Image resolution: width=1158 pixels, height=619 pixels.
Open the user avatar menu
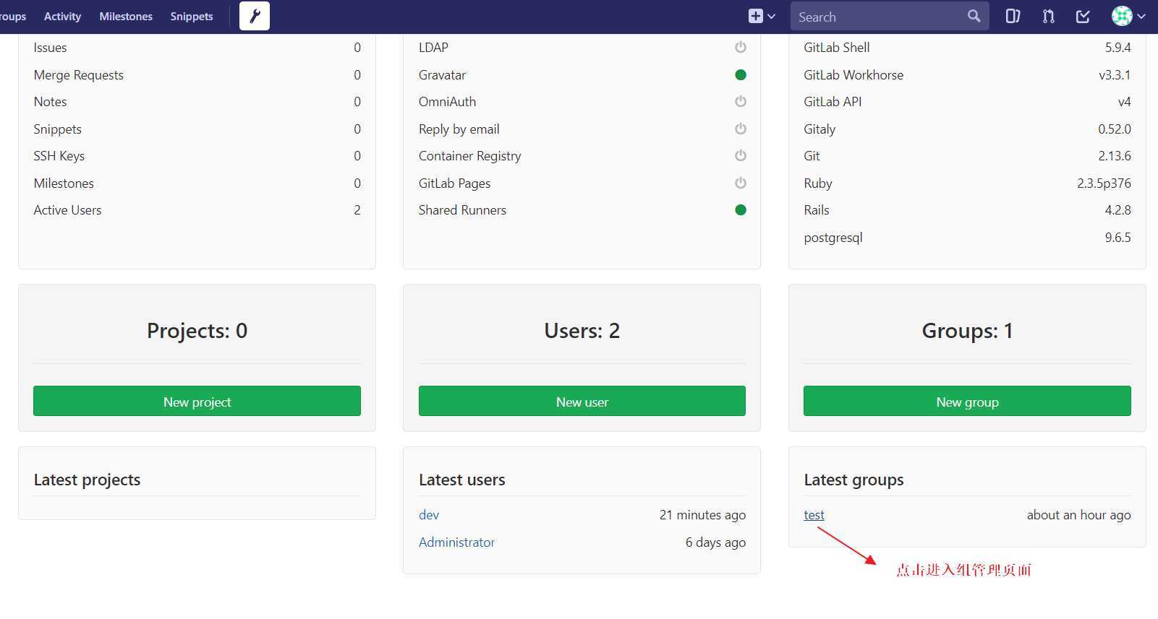pos(1128,16)
